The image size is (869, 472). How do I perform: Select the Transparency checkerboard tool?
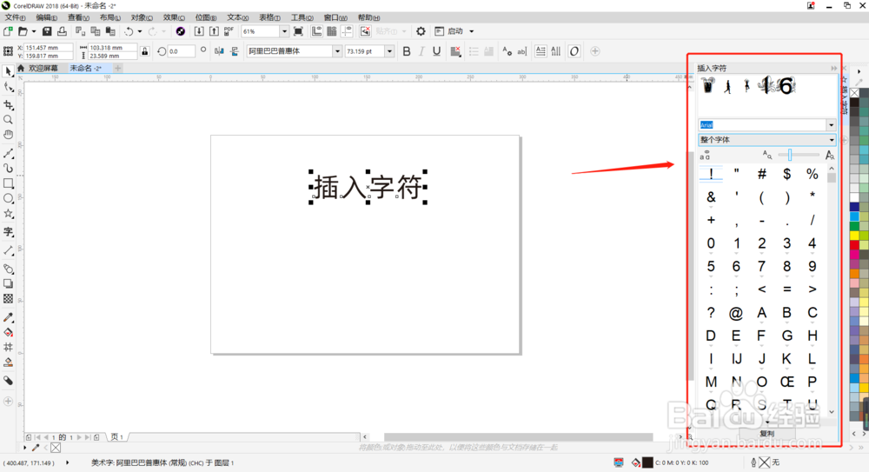[8, 298]
